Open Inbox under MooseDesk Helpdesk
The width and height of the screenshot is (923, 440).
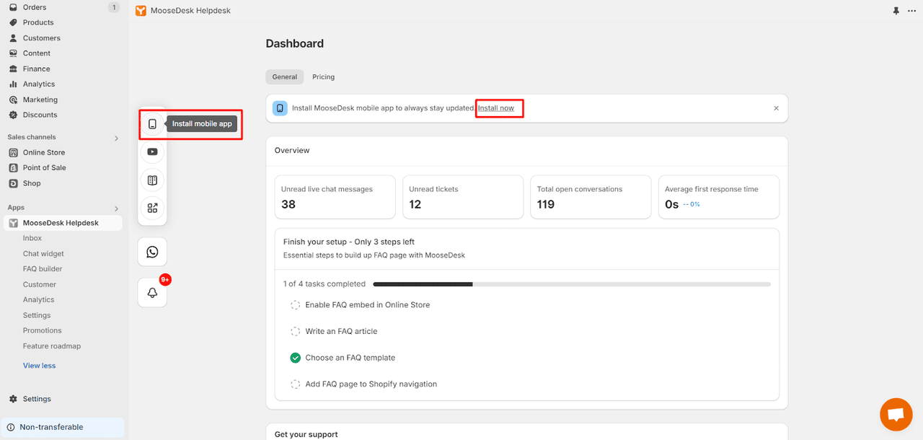click(32, 238)
